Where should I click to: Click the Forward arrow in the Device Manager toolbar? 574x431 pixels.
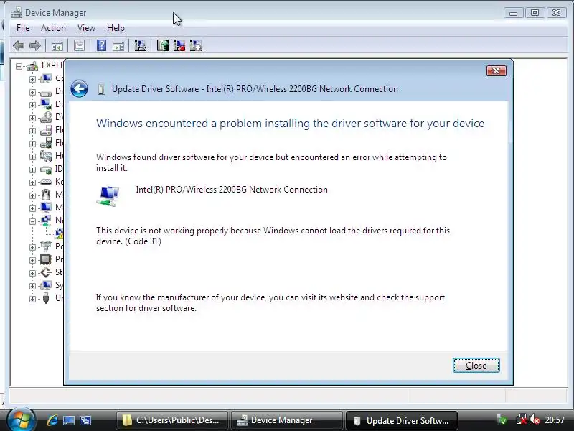coord(34,45)
